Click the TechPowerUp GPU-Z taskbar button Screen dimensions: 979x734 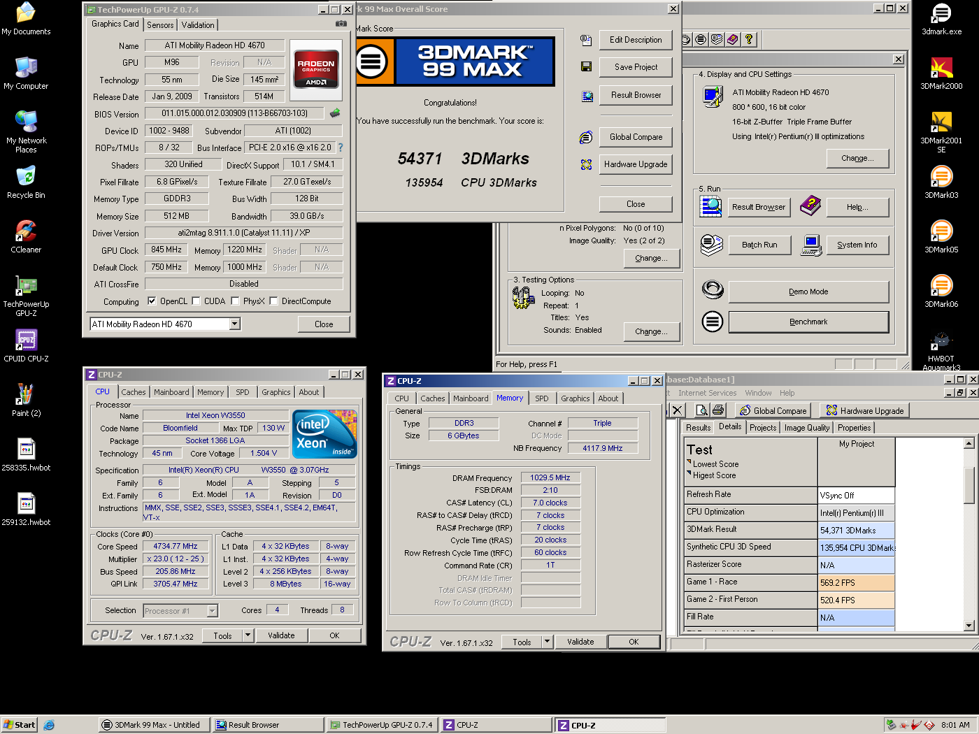(382, 725)
